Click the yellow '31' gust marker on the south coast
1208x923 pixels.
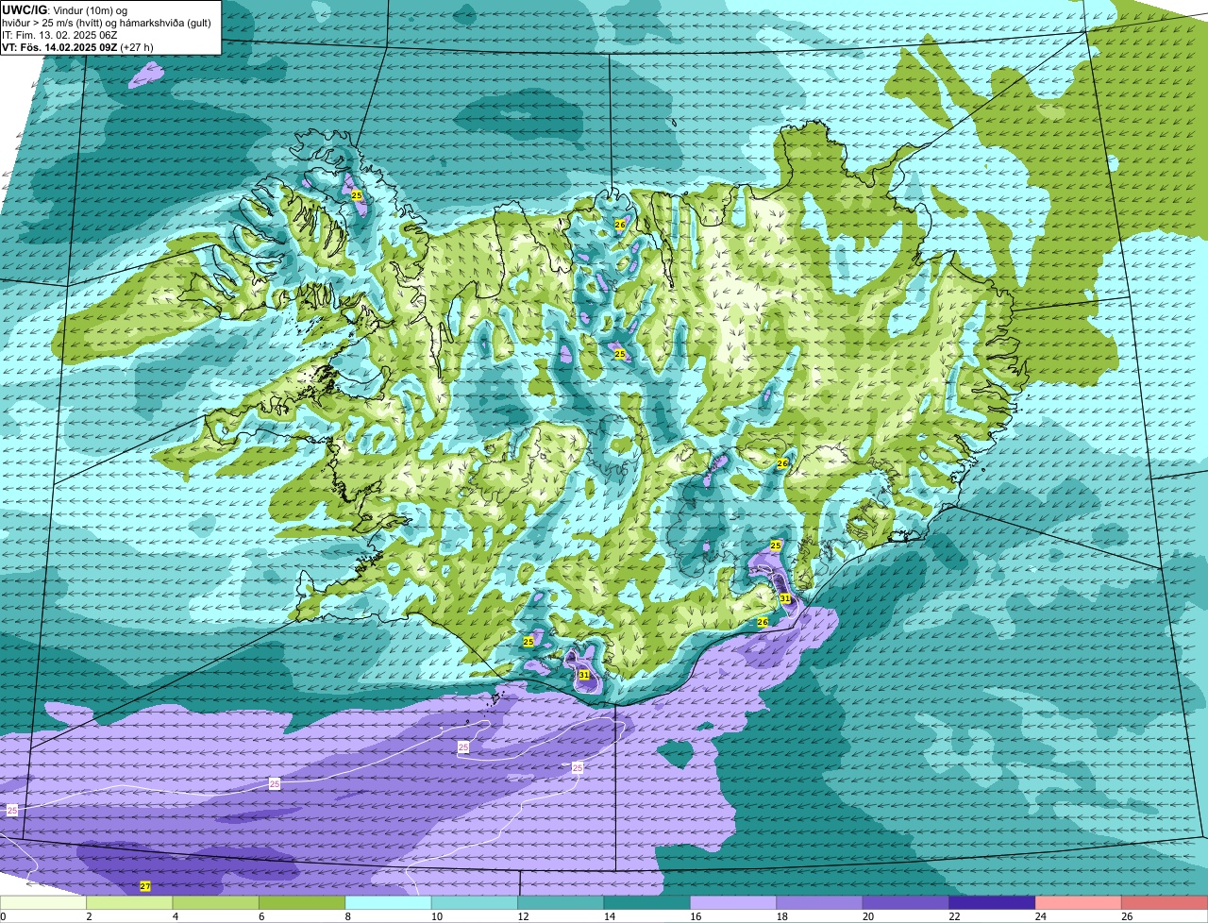584,675
